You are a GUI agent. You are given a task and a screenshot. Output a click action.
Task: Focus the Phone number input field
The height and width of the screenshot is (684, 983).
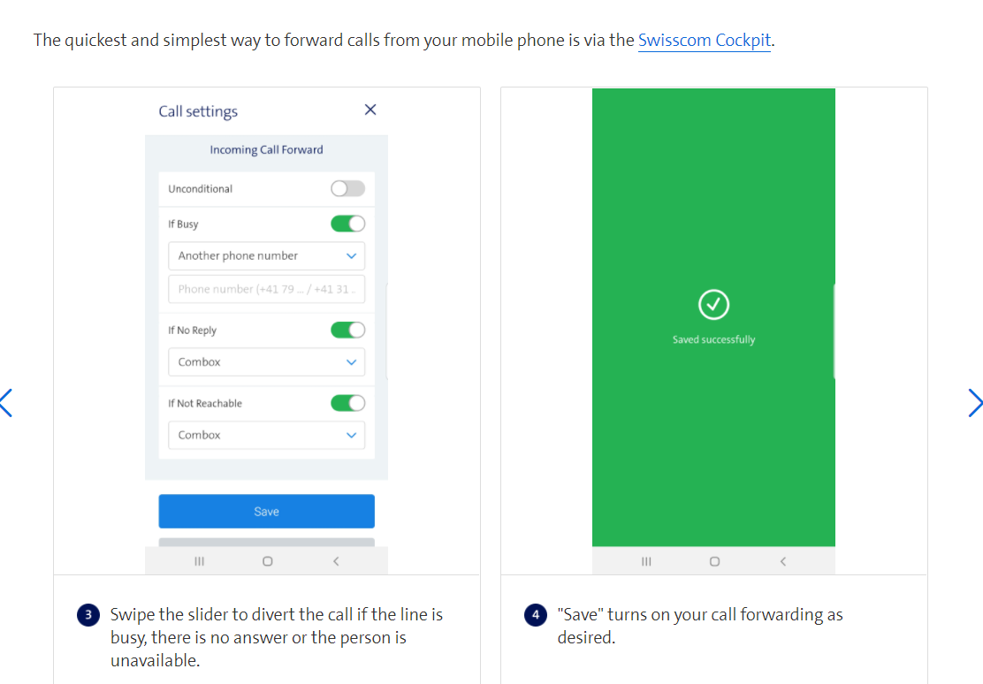pyautogui.click(x=266, y=289)
